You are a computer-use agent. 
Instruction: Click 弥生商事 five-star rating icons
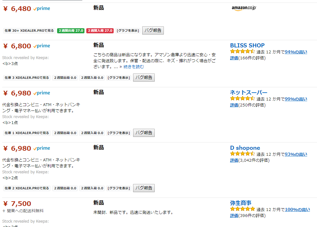click(242, 209)
